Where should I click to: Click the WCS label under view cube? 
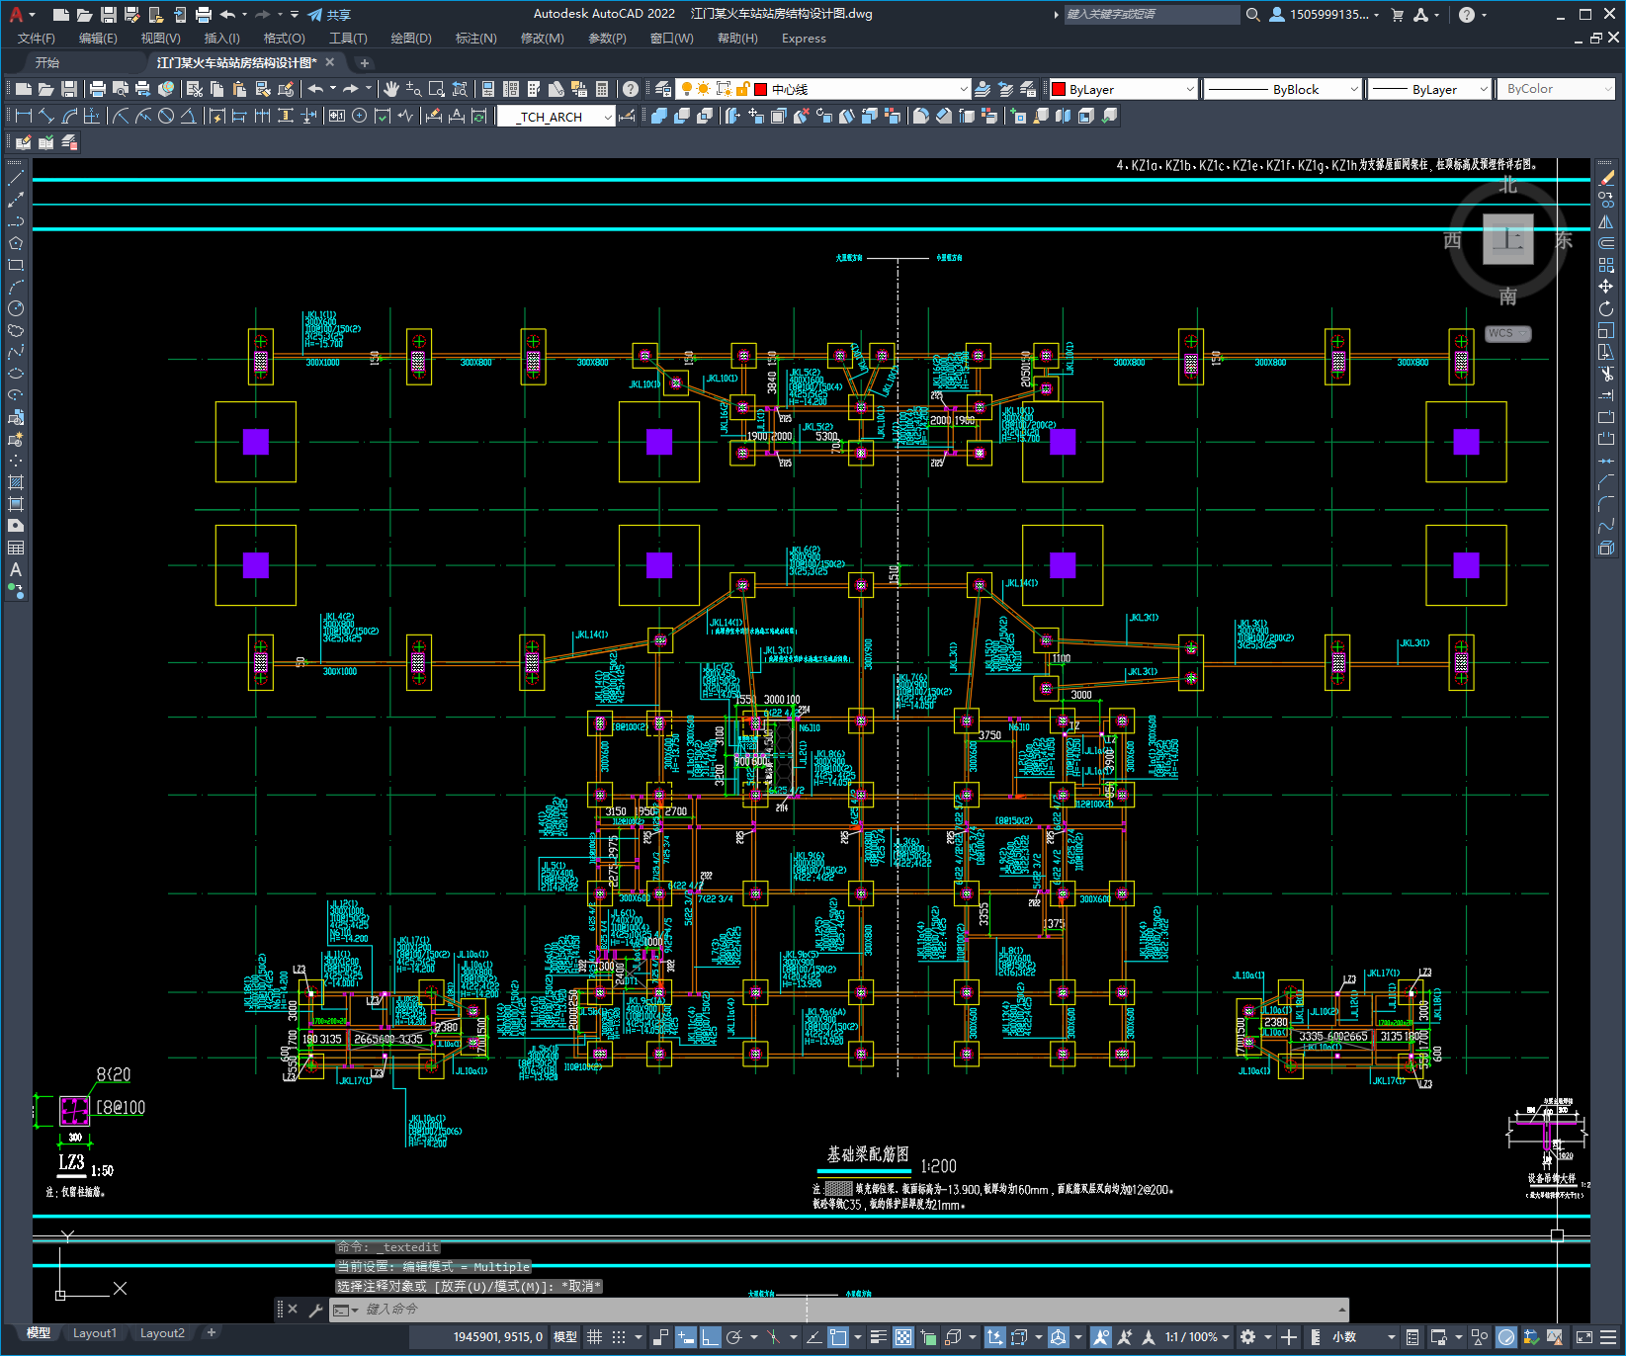click(x=1506, y=333)
